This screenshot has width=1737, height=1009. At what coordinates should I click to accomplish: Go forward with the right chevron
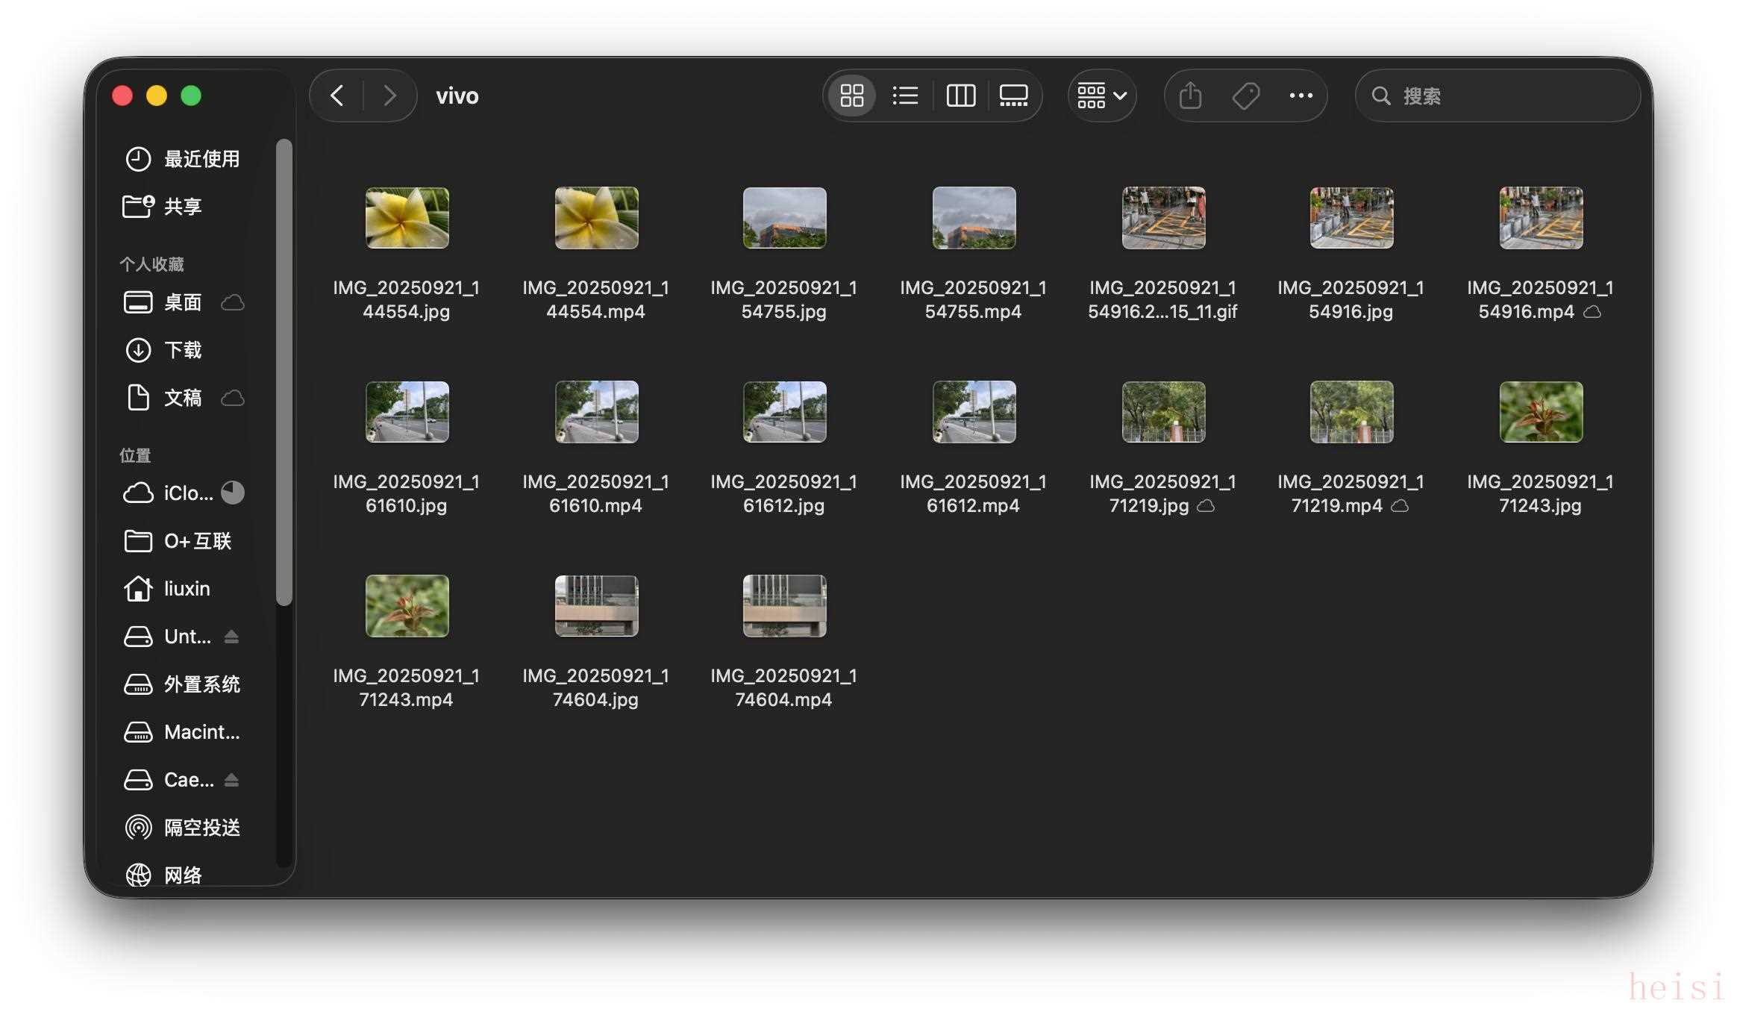click(x=389, y=96)
